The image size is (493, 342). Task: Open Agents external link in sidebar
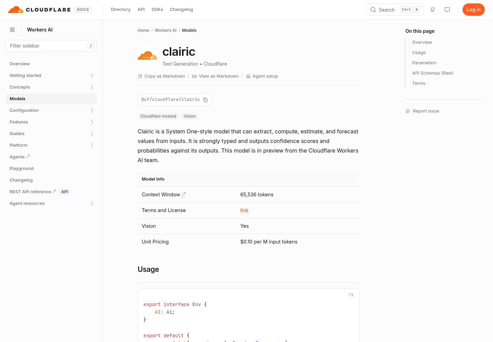click(20, 157)
